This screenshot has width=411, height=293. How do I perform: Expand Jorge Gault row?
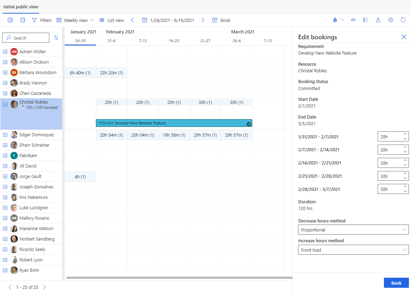tap(5, 177)
